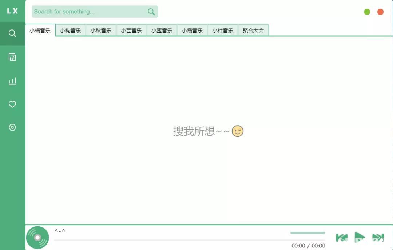
Task: Focus the "Search for something..." field
Action: tap(95, 12)
